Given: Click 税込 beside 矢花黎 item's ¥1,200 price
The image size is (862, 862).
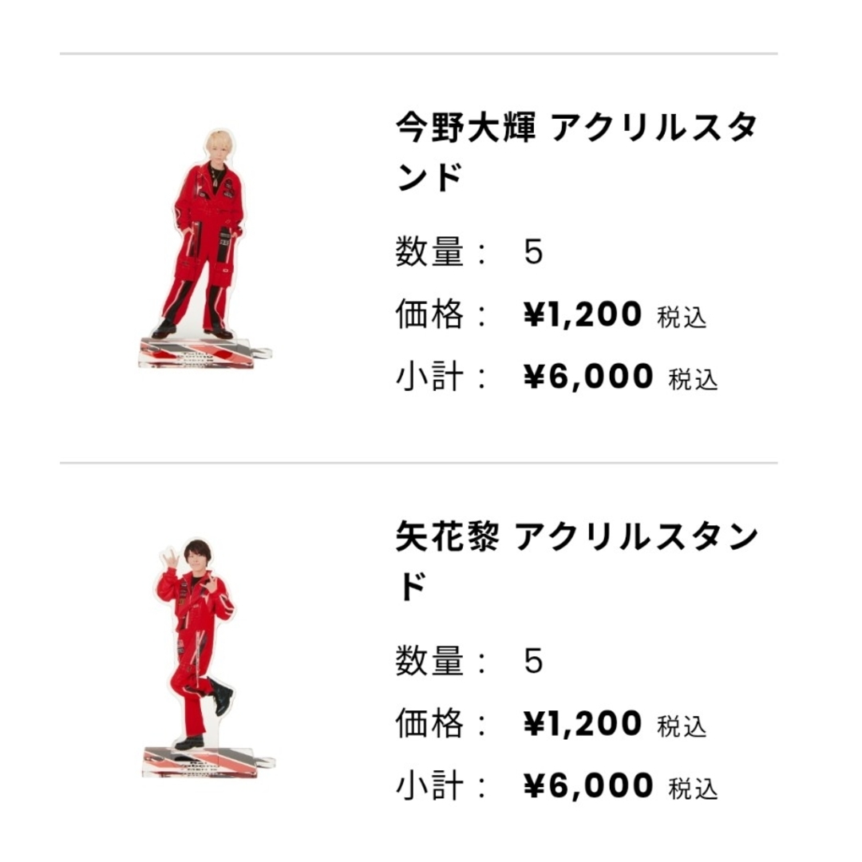Looking at the screenshot, I should [682, 726].
